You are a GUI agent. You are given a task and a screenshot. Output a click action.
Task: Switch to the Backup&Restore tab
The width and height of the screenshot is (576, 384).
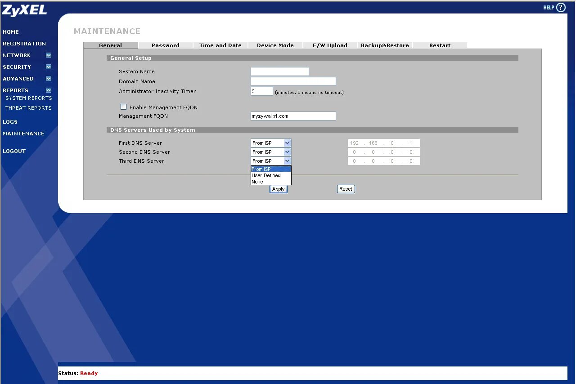click(385, 45)
